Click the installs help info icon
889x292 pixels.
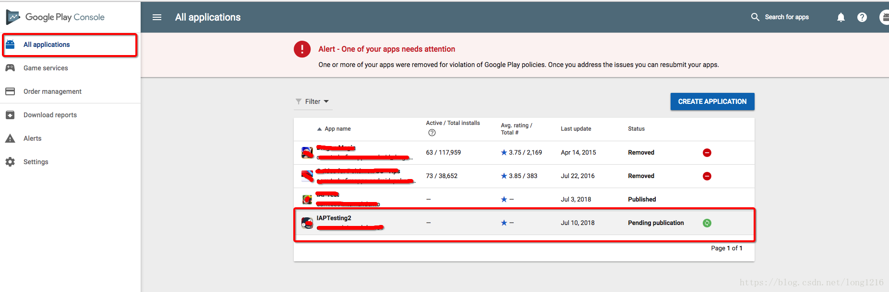[432, 133]
